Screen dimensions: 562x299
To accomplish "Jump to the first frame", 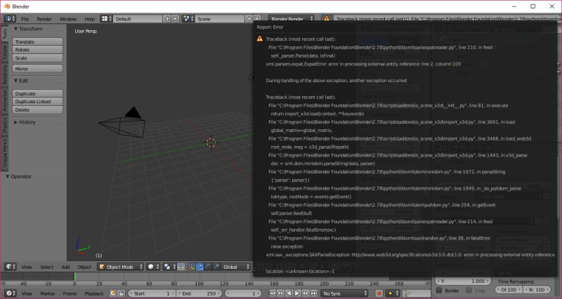I will pos(273,293).
